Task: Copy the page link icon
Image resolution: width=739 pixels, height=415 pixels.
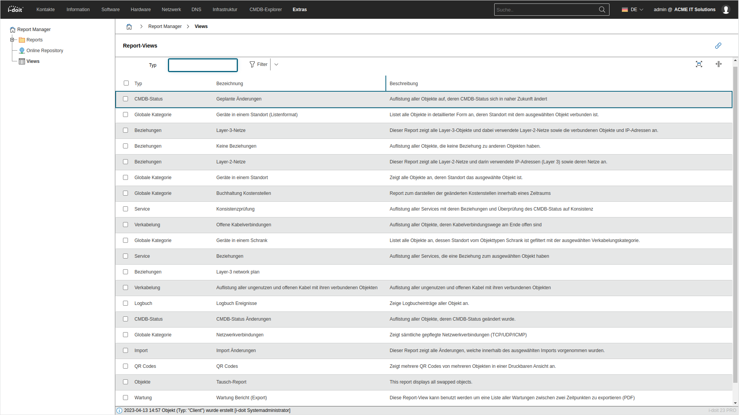Action: [718, 46]
